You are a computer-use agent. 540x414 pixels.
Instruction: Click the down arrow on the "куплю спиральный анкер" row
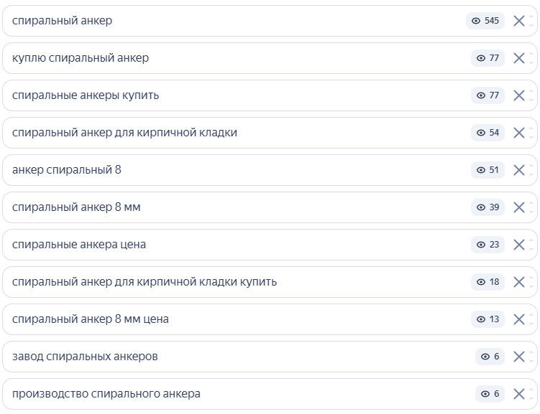click(x=531, y=63)
